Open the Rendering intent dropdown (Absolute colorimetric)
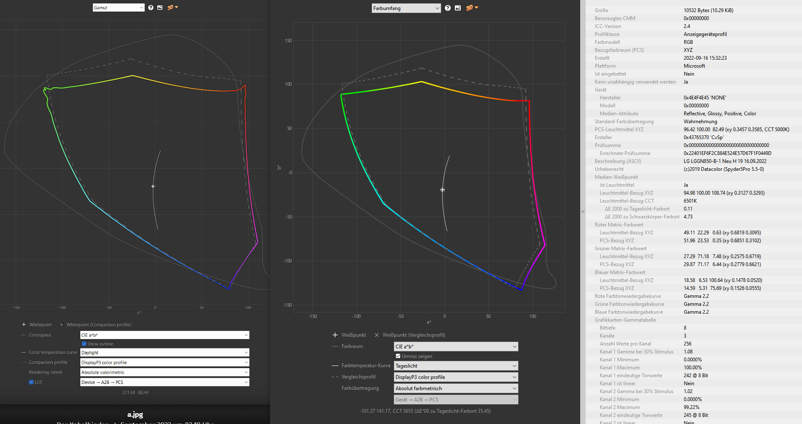This screenshot has width=802, height=424. 165,372
